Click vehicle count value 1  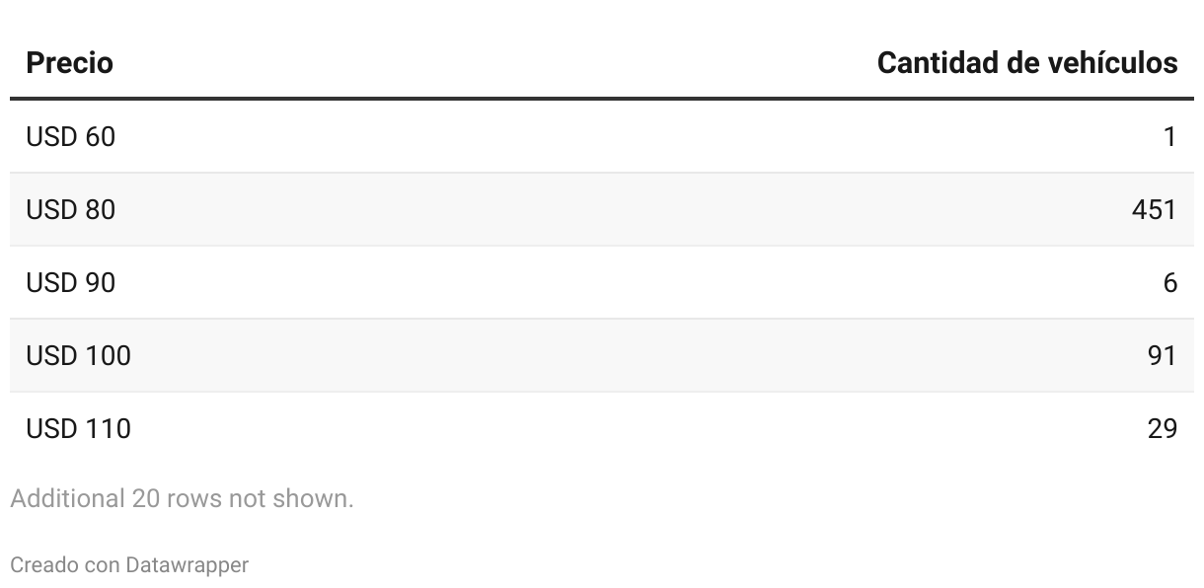click(1169, 137)
